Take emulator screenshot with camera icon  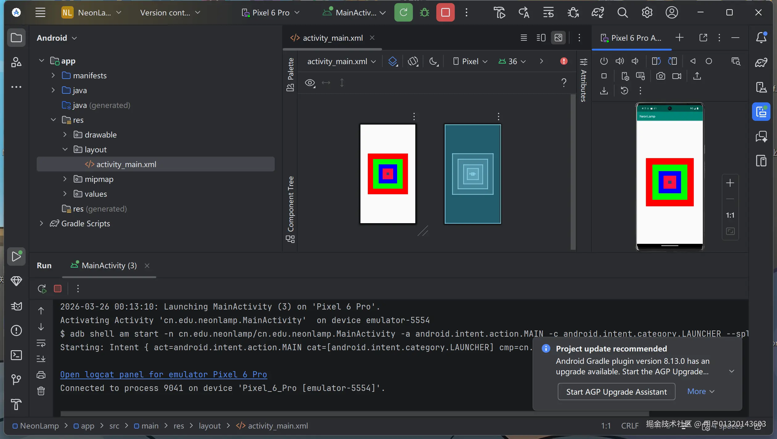[660, 76]
